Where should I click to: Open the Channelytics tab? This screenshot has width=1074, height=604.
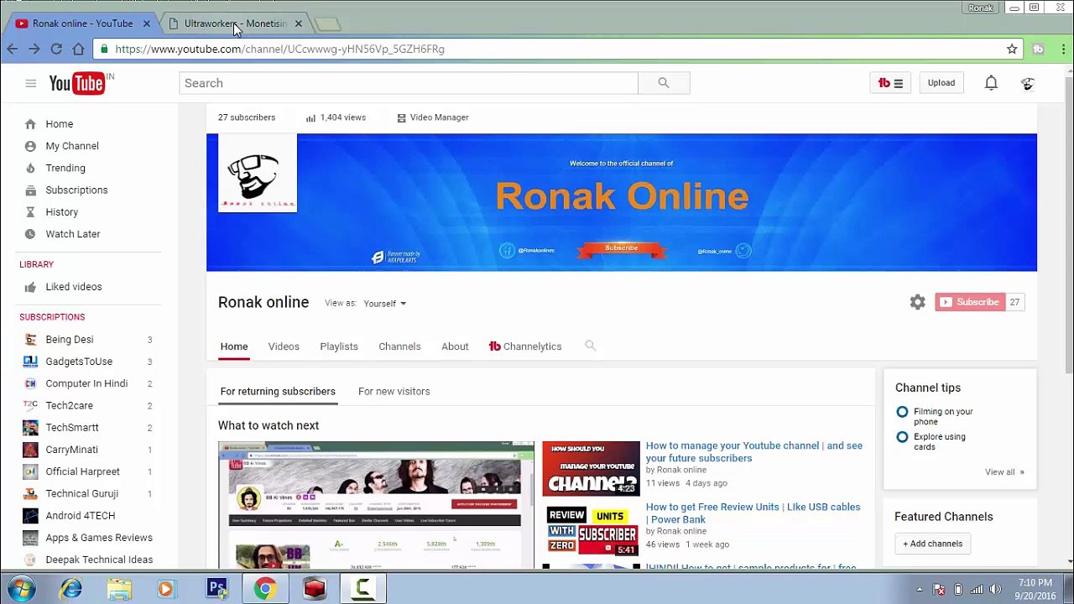click(x=525, y=346)
